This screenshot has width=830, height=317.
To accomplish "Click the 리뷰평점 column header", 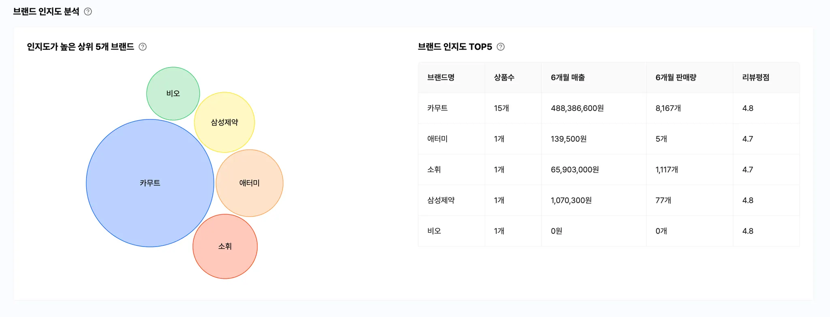I will [x=755, y=77].
